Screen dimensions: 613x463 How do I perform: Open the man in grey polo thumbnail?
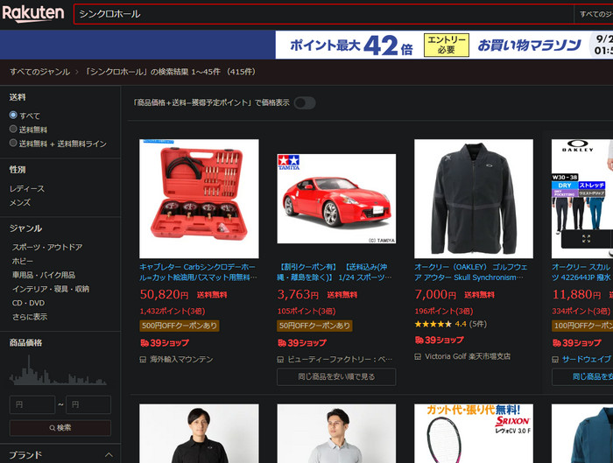tap(336, 434)
